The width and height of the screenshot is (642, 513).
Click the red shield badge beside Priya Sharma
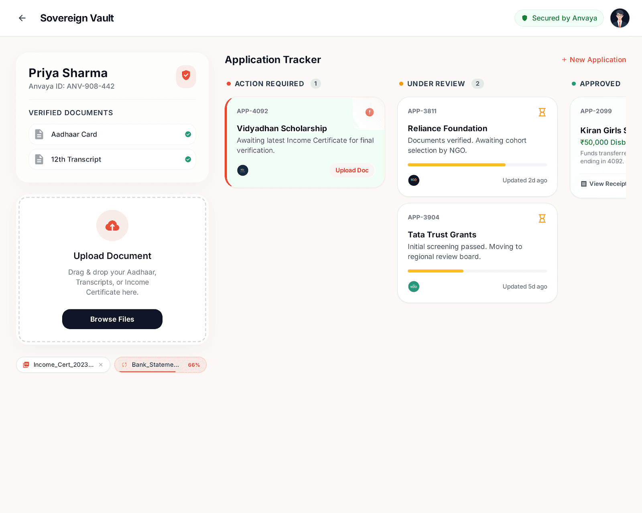tap(186, 76)
